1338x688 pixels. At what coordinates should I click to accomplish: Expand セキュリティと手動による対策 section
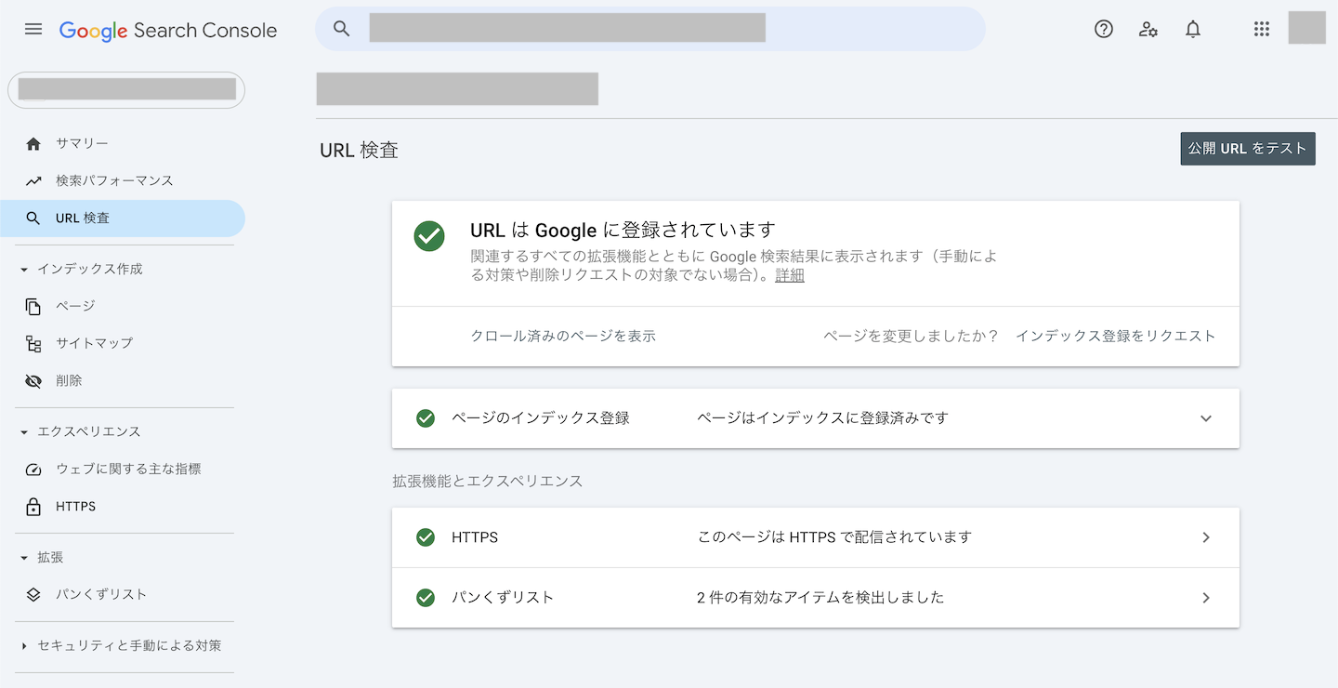click(x=24, y=646)
